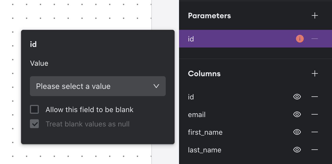Image resolution: width=332 pixels, height=164 pixels.
Task: Hide the last_name column using eye icon
Action: (297, 150)
